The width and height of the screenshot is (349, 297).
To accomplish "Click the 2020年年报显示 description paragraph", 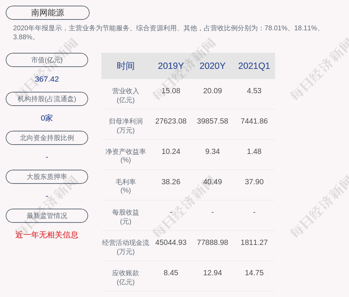I will click(x=167, y=33).
